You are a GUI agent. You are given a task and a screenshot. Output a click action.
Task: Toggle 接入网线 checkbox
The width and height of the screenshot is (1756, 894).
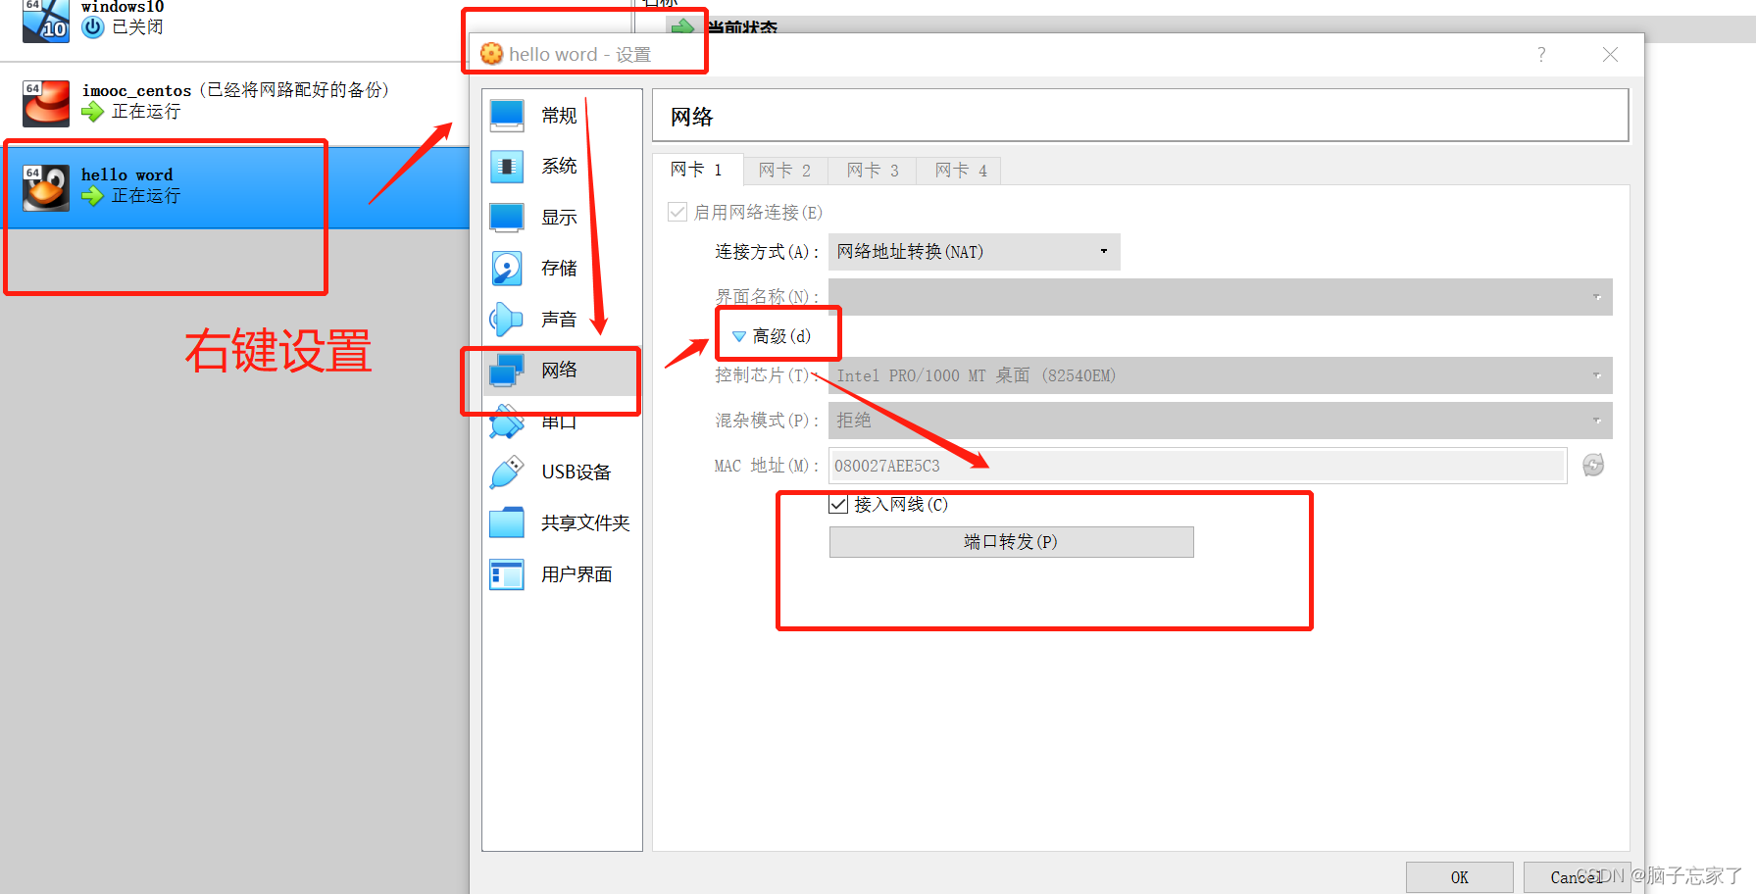pos(838,505)
